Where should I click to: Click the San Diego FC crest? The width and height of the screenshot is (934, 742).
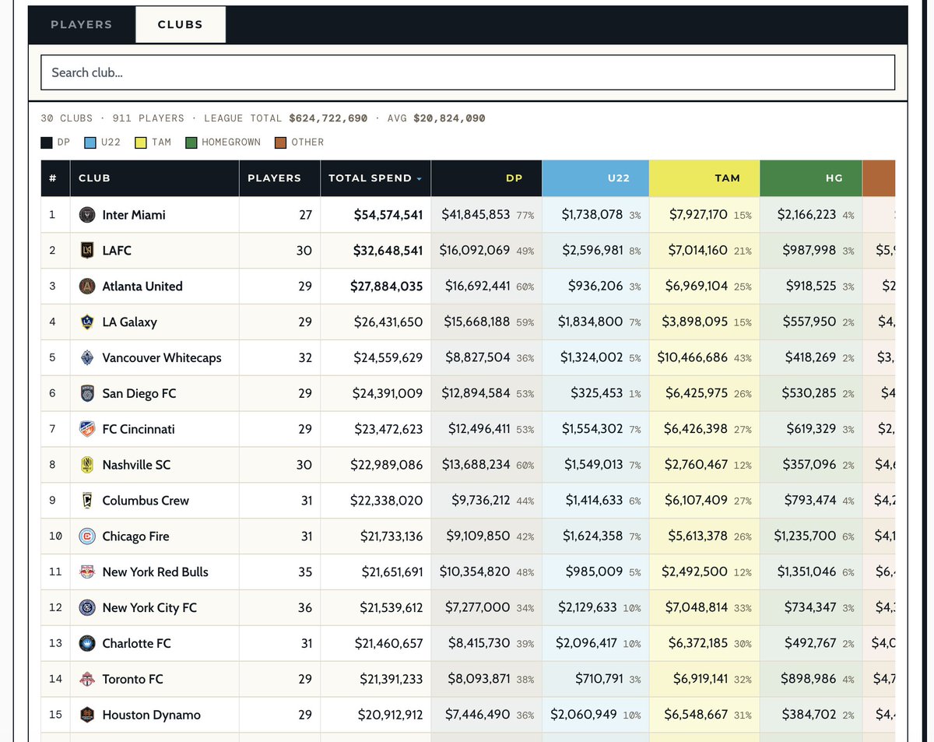coord(87,393)
